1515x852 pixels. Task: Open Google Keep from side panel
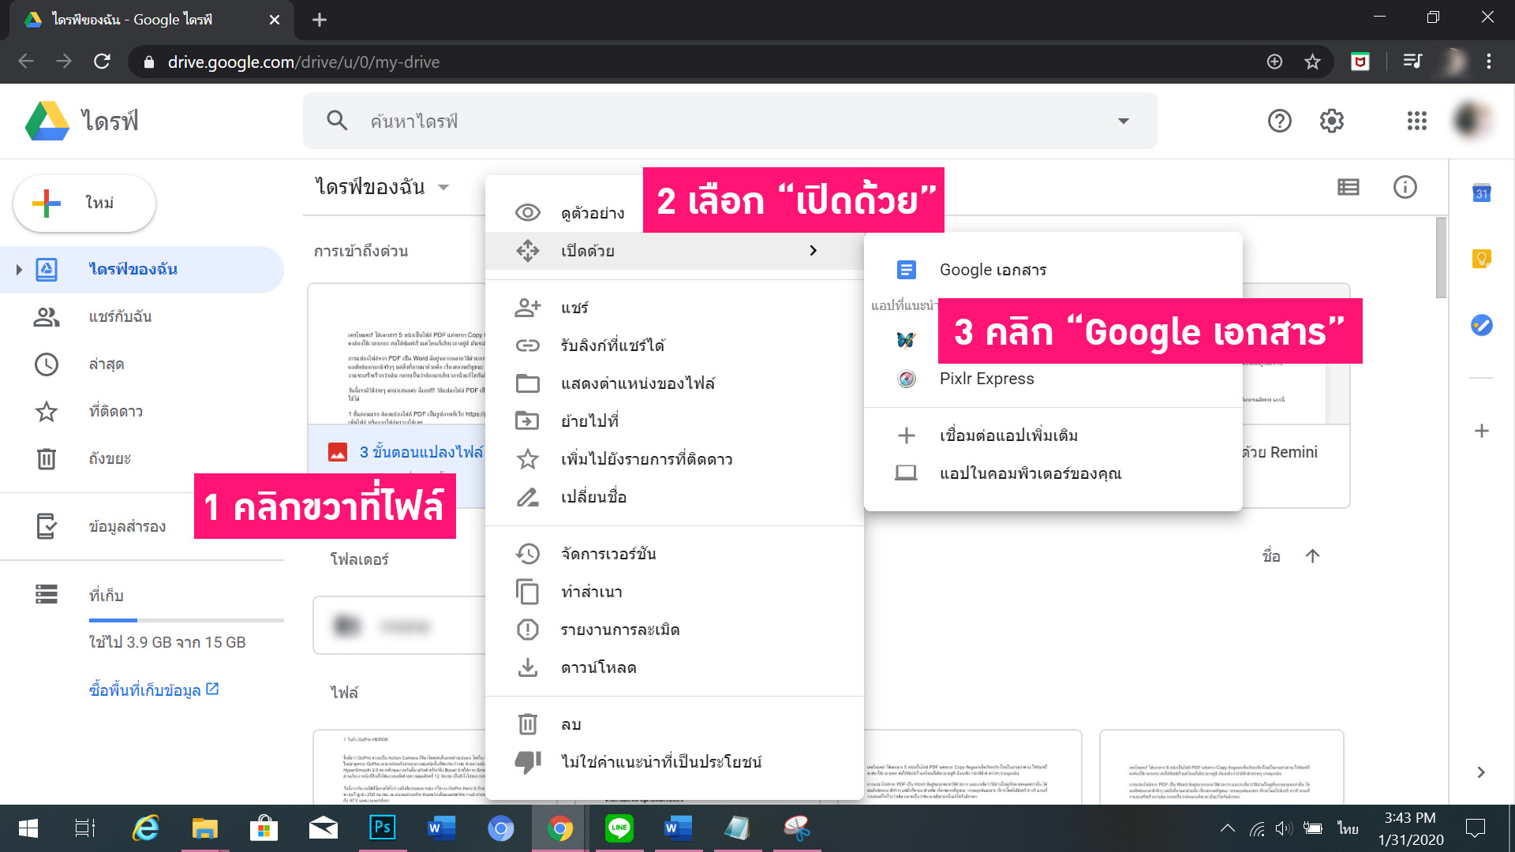(1481, 259)
